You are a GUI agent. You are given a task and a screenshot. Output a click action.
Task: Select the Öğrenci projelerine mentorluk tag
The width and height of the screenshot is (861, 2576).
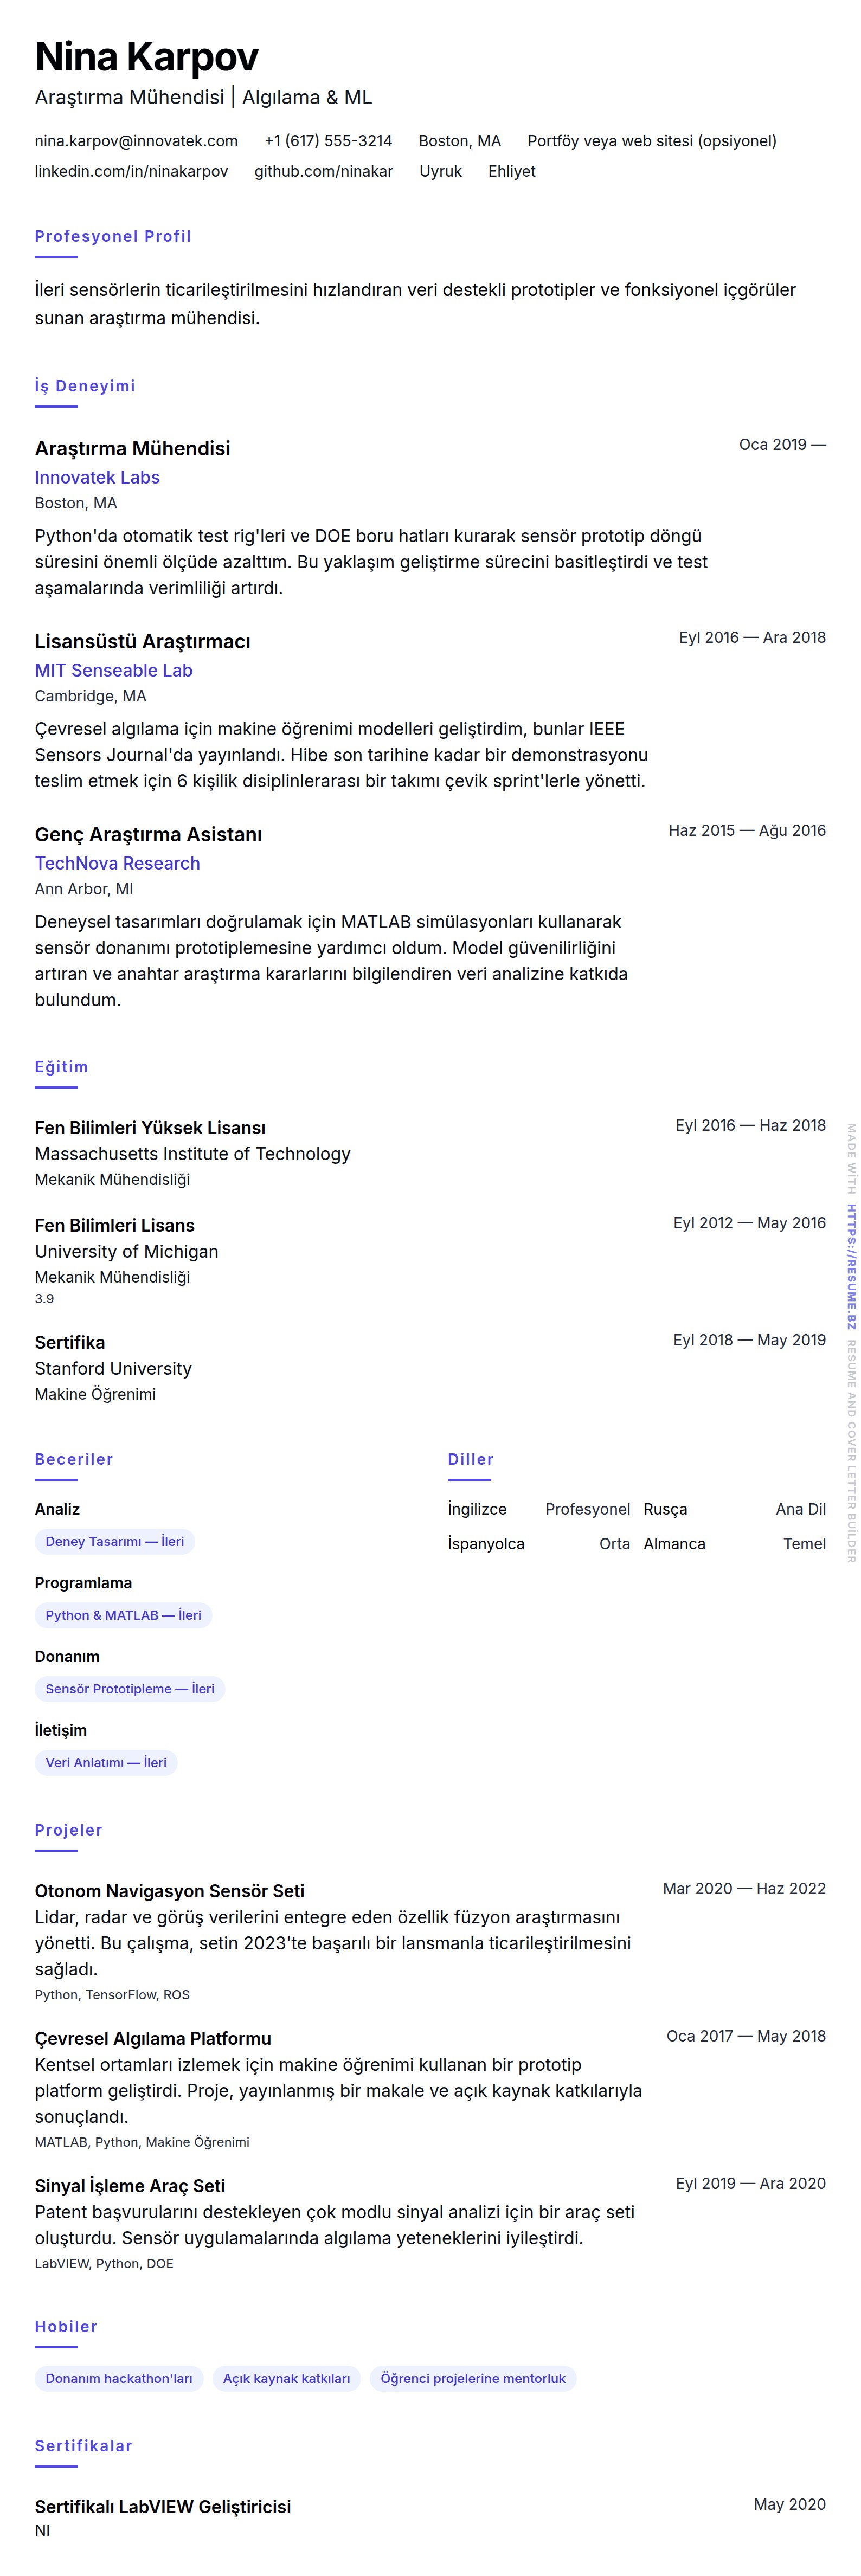pyautogui.click(x=472, y=2378)
